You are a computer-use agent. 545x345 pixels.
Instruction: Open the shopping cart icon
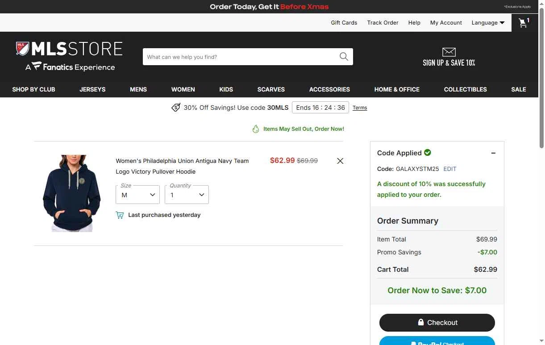click(x=524, y=23)
